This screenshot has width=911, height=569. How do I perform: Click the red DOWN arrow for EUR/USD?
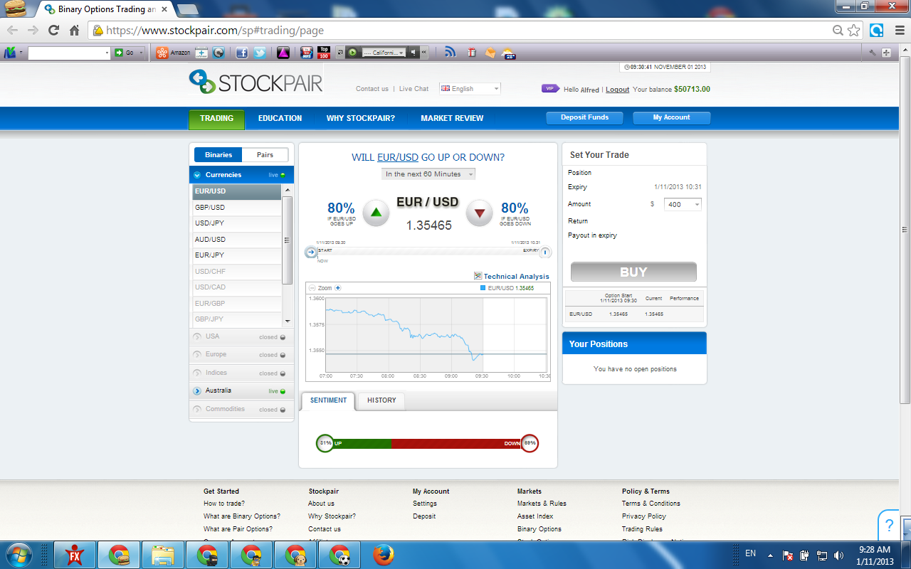[480, 213]
